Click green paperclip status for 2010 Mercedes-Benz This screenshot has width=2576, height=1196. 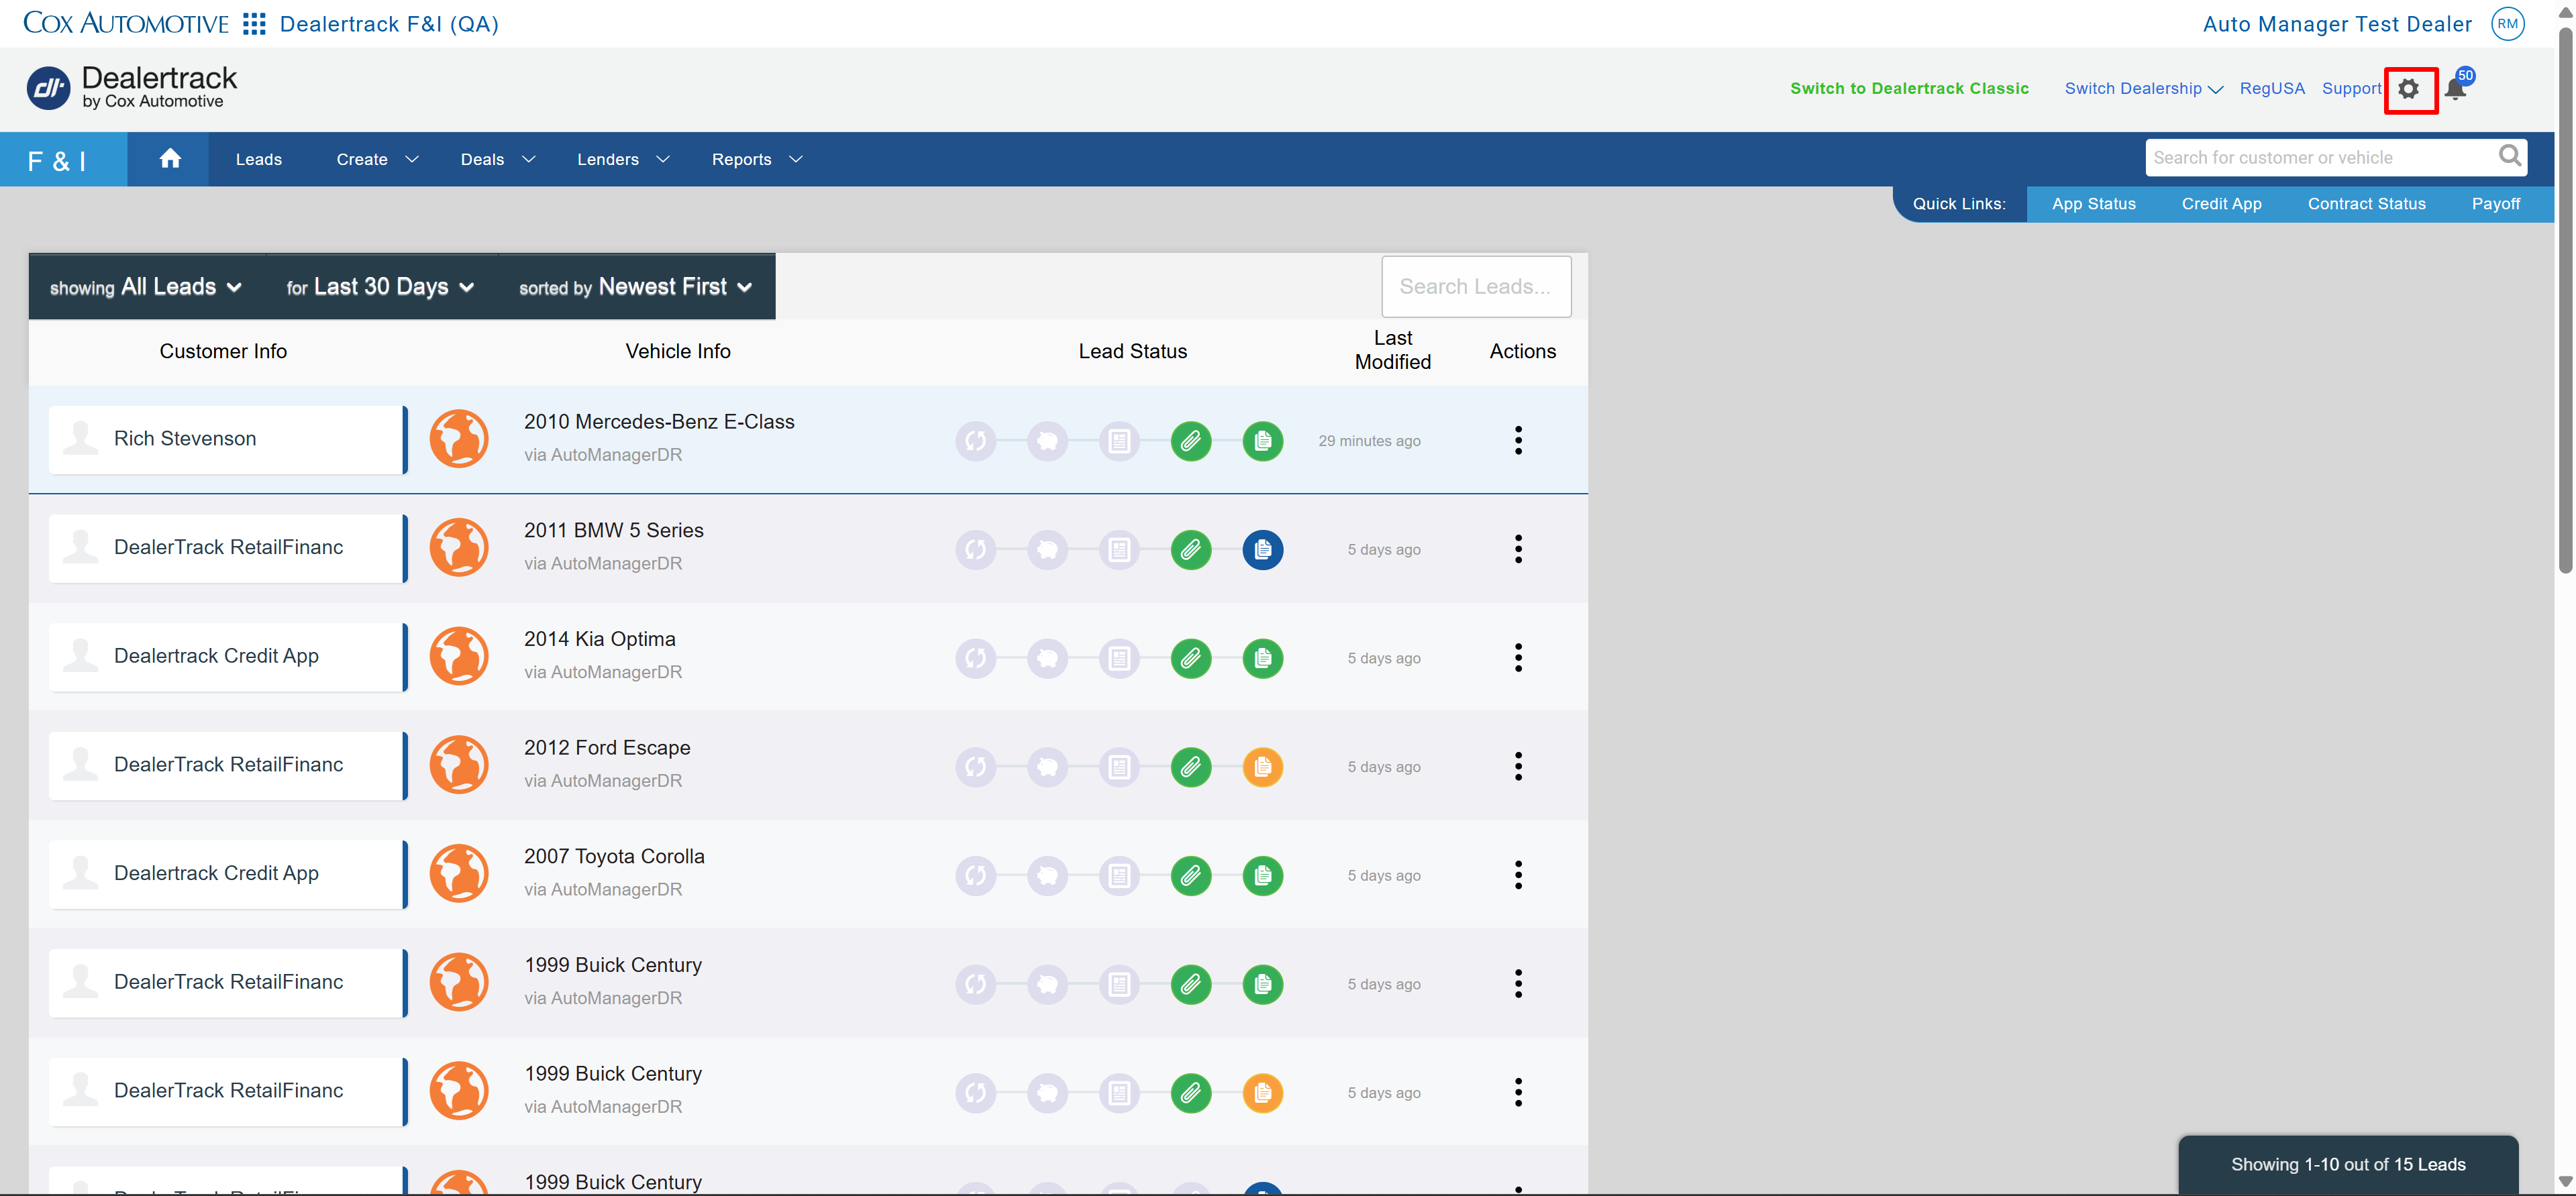pos(1191,441)
